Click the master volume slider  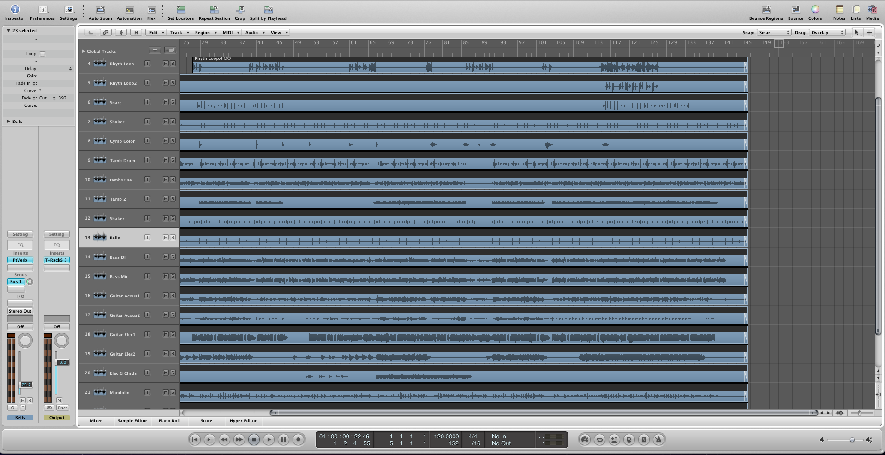pos(845,440)
